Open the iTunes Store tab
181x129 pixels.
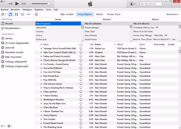pos(114,14)
